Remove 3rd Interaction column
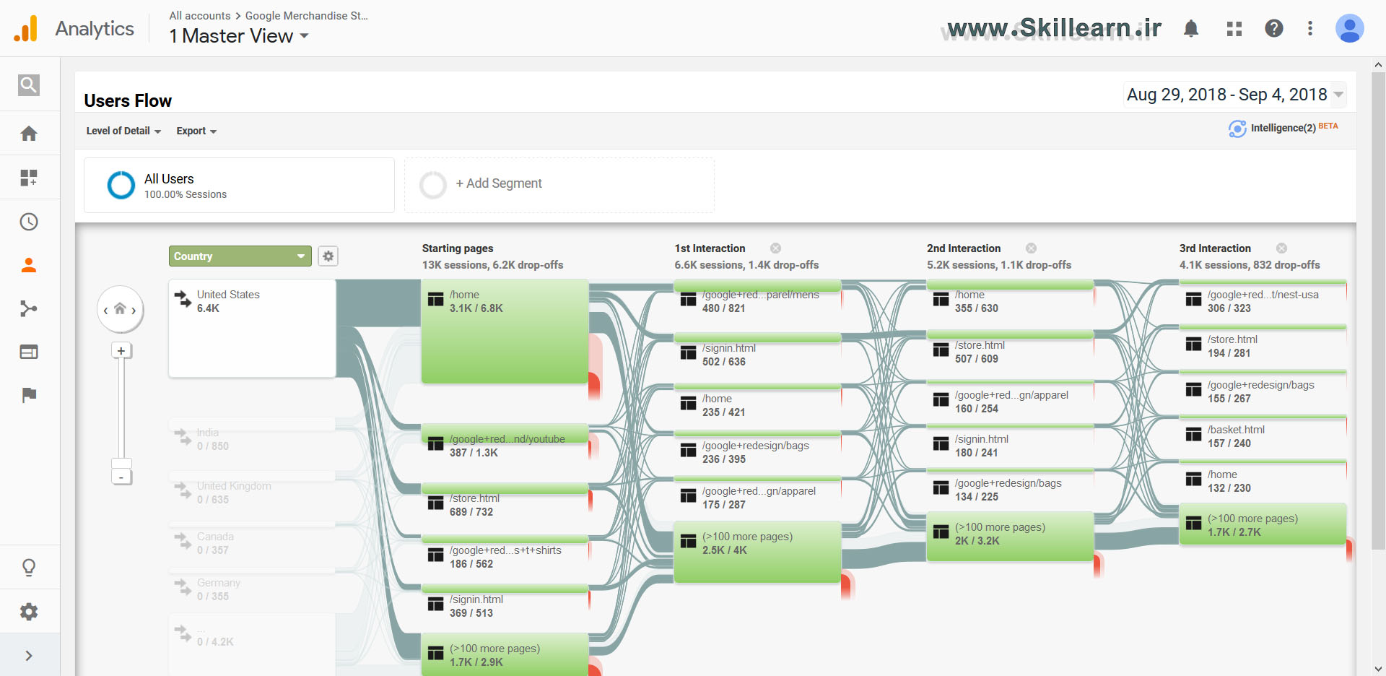The height and width of the screenshot is (676, 1386). point(1281,248)
